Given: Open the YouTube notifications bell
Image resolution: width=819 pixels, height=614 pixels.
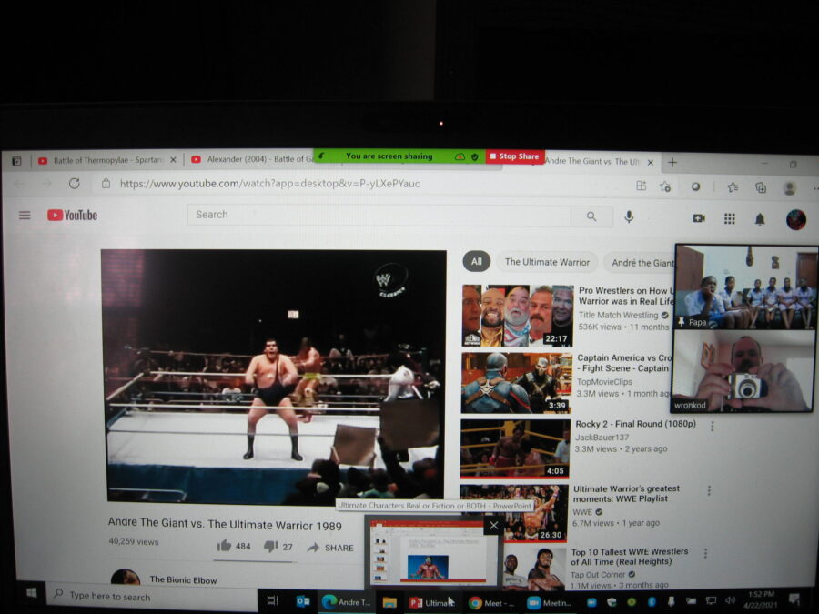Looking at the screenshot, I should coord(760,219).
